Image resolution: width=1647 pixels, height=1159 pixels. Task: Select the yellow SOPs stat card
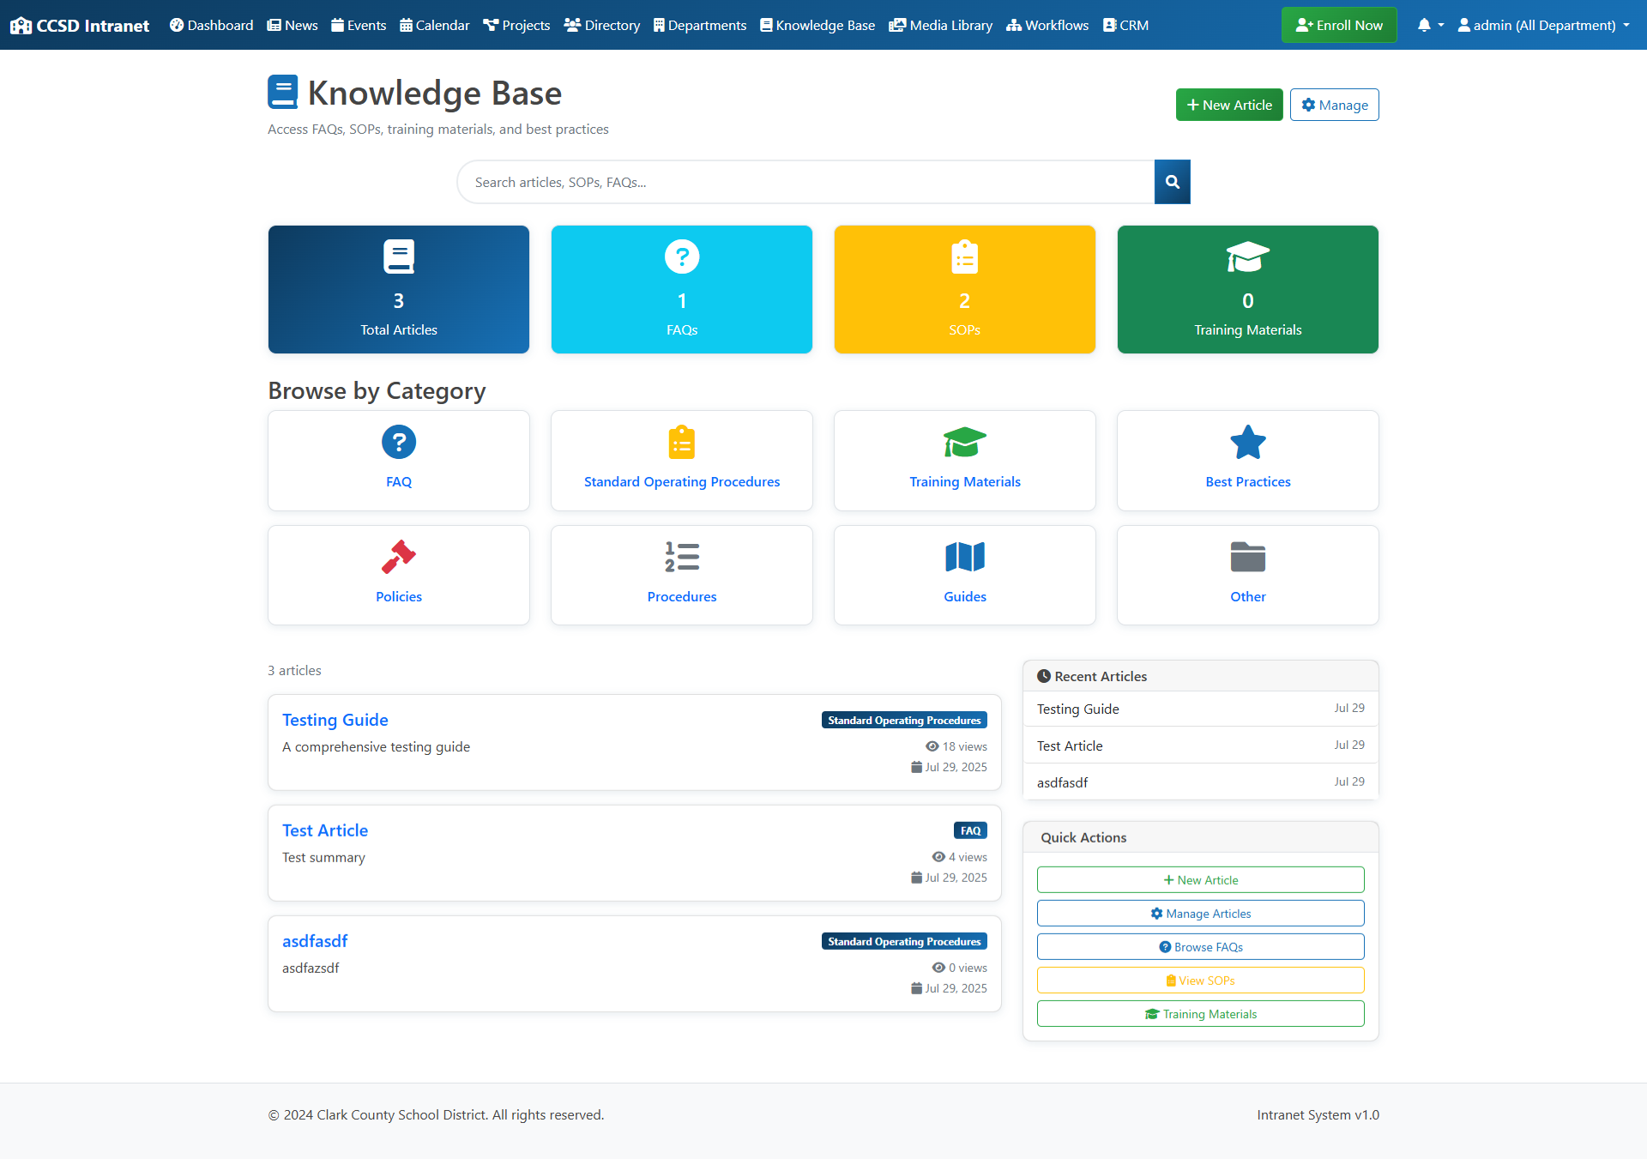pyautogui.click(x=964, y=289)
